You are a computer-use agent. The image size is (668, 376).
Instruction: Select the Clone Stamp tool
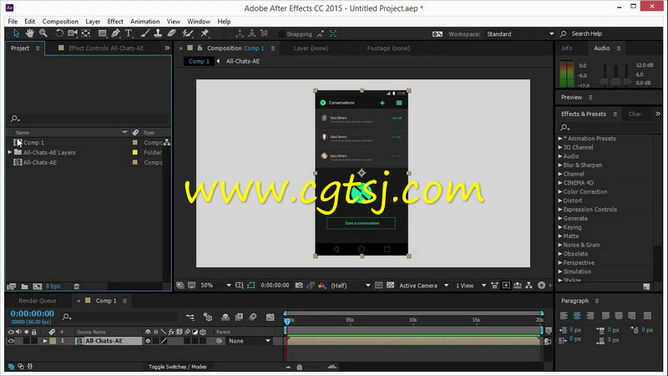coord(158,33)
